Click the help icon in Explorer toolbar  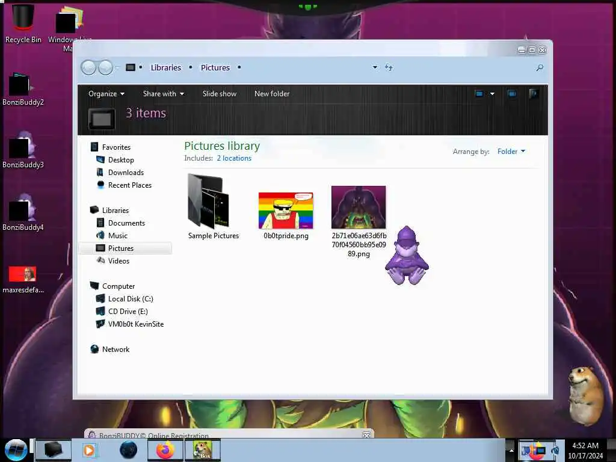point(534,93)
